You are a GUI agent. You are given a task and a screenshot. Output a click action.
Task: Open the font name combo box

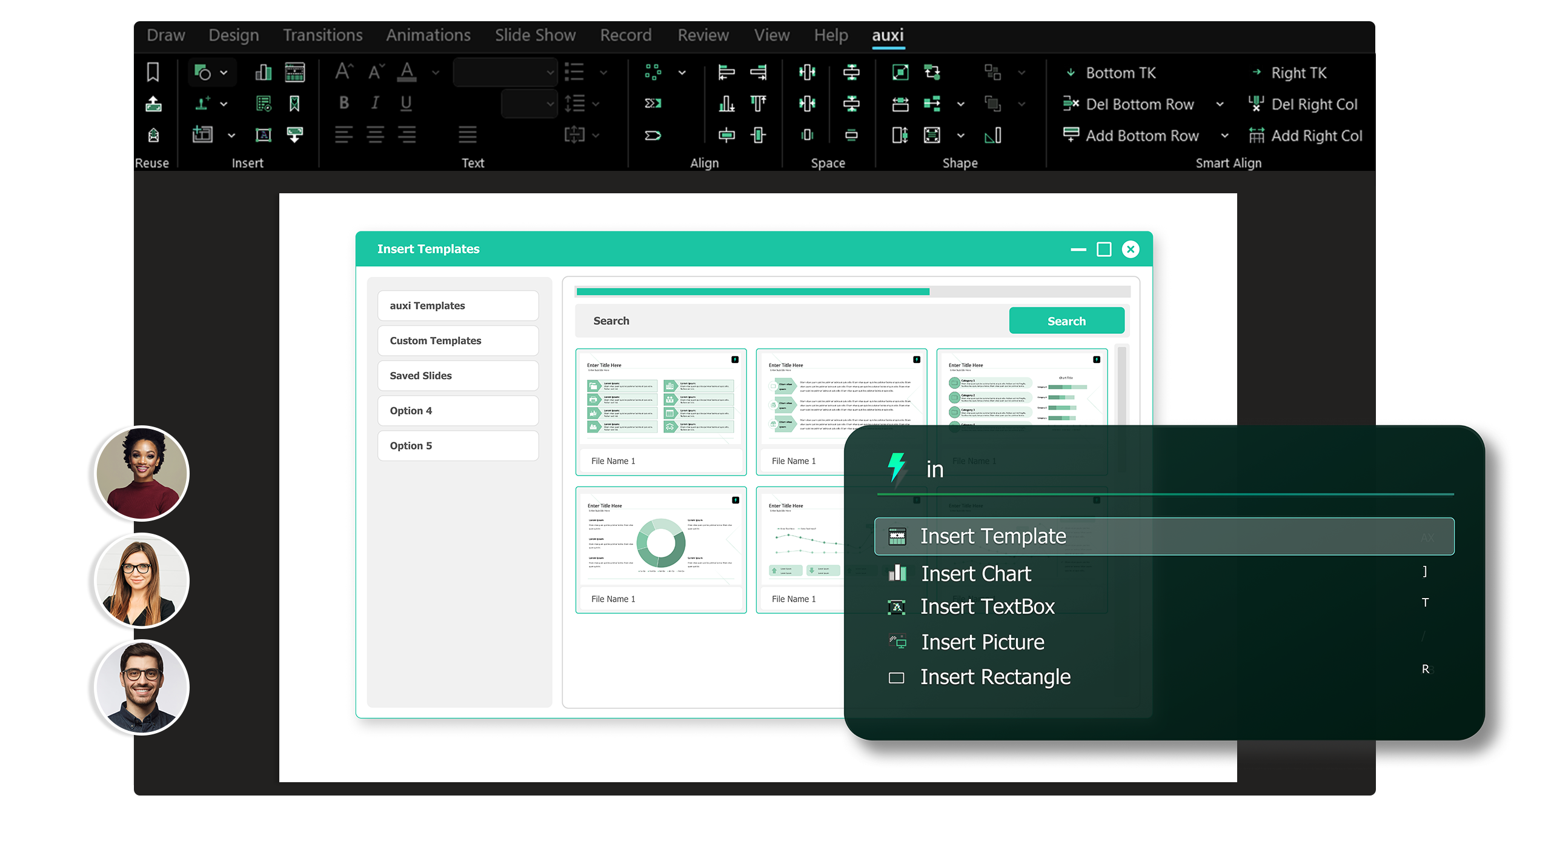coord(505,73)
